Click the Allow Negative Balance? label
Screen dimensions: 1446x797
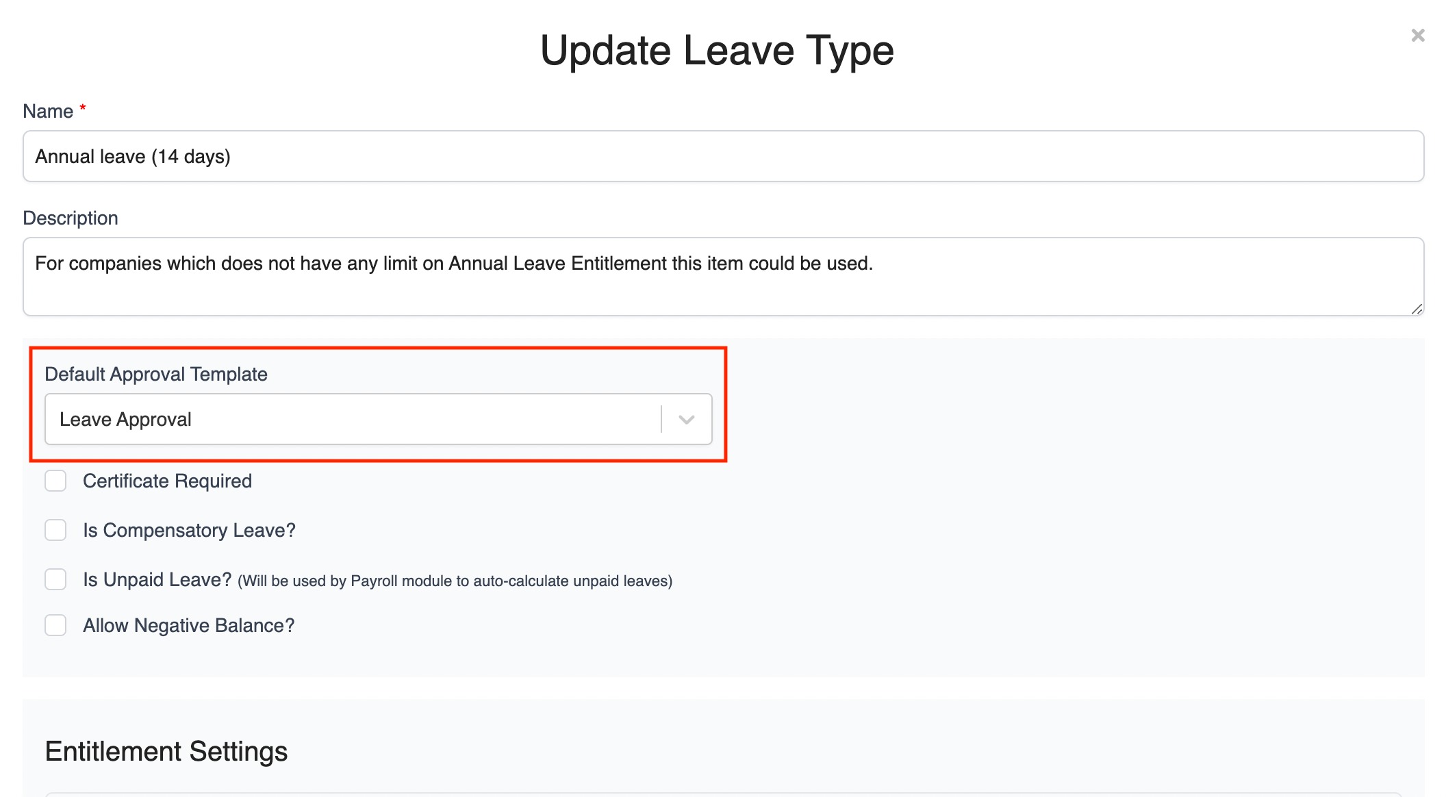coord(188,625)
